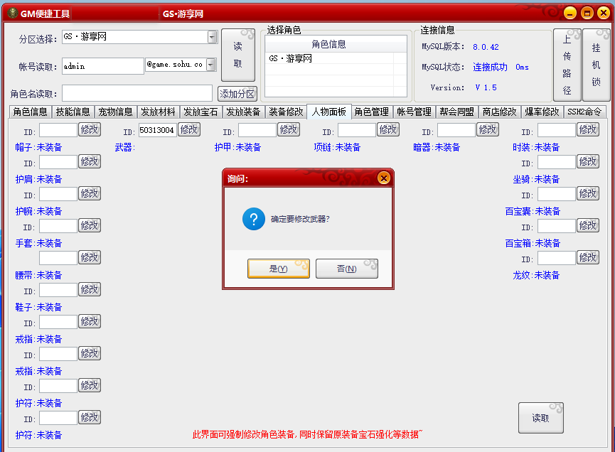
Task: Switch to the 角色信息 tab
Action: pyautogui.click(x=30, y=112)
